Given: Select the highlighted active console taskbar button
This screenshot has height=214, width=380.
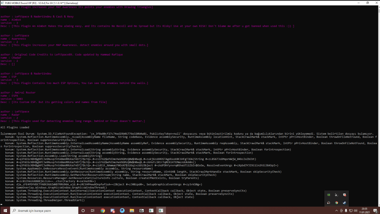Looking at the screenshot, I should point(161,210).
